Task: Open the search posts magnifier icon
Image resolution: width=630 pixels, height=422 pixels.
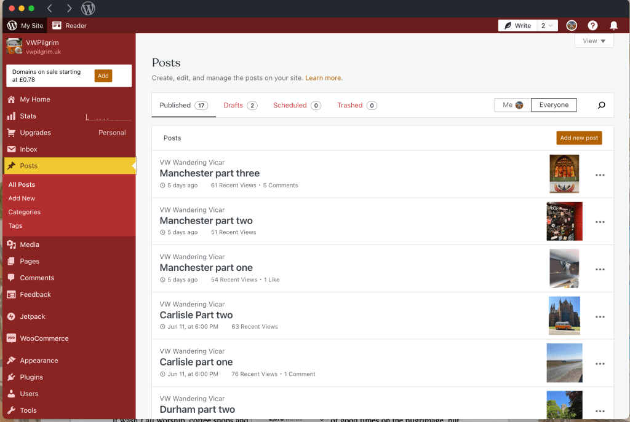Action: coord(601,105)
